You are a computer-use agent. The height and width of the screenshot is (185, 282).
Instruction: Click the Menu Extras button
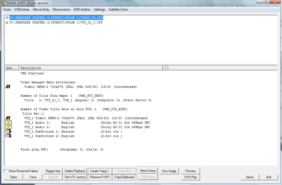click(x=148, y=171)
